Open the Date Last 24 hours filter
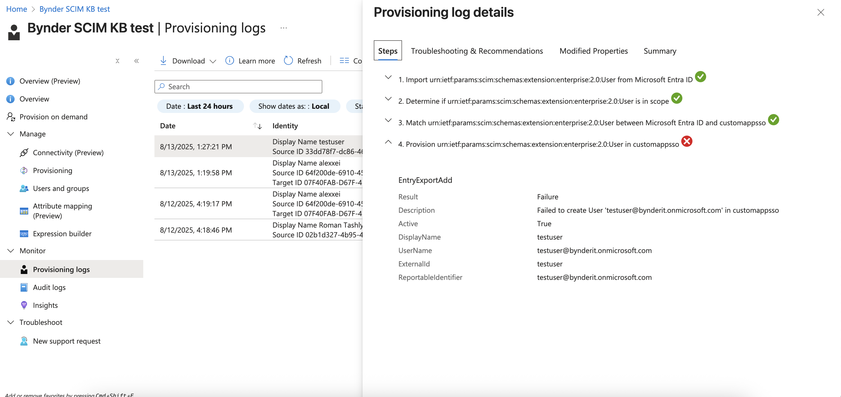 [200, 106]
